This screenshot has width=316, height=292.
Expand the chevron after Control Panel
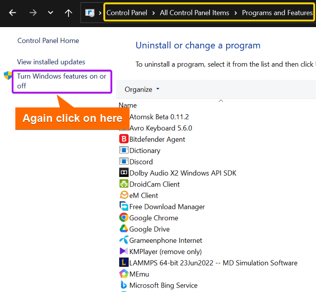[153, 13]
